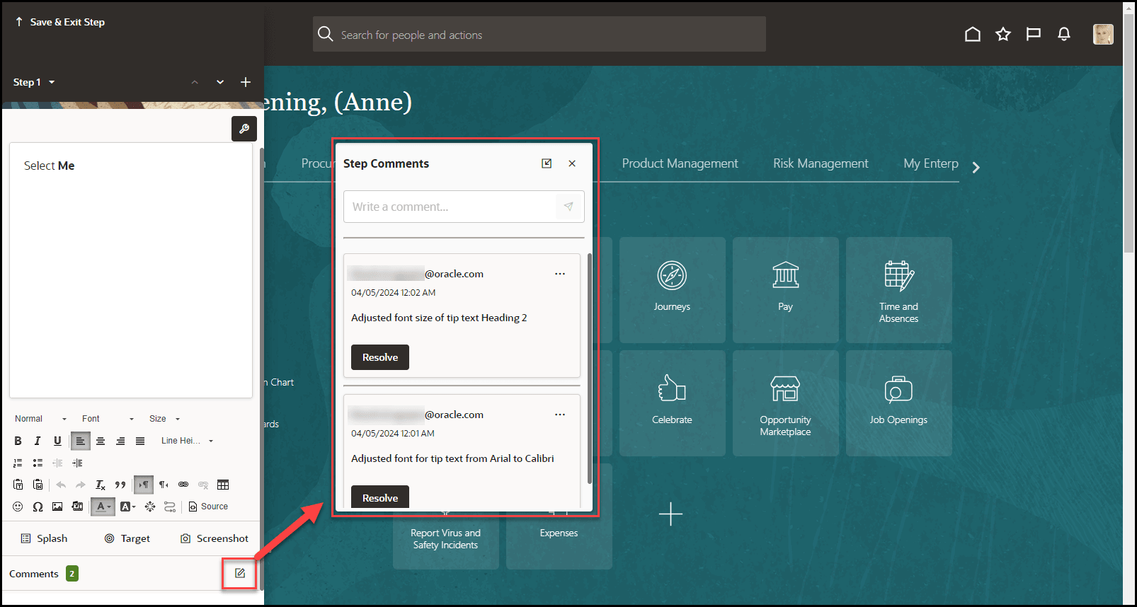
Task: Insert an emoji smiley
Action: 18,507
